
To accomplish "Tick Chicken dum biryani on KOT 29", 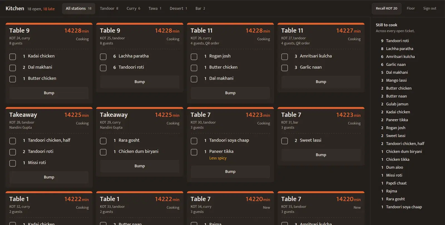I will [x=103, y=152].
